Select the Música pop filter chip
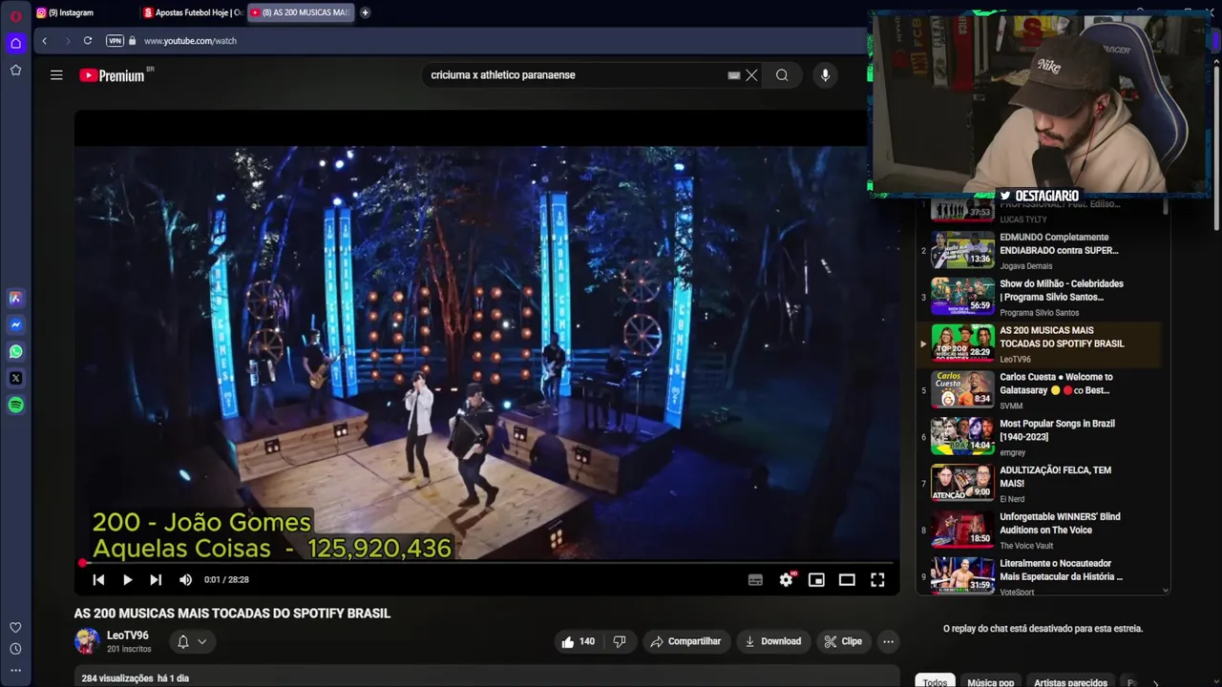Viewport: 1222px width, 687px height. 990,681
